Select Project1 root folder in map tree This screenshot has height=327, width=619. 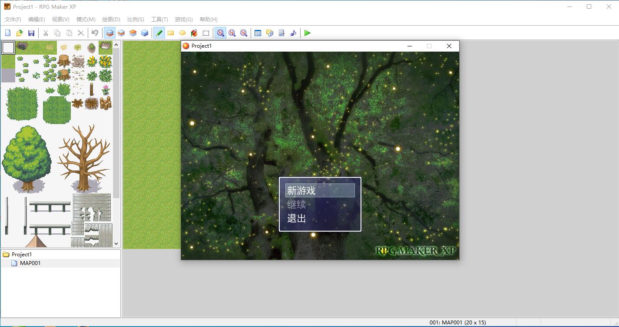click(22, 255)
